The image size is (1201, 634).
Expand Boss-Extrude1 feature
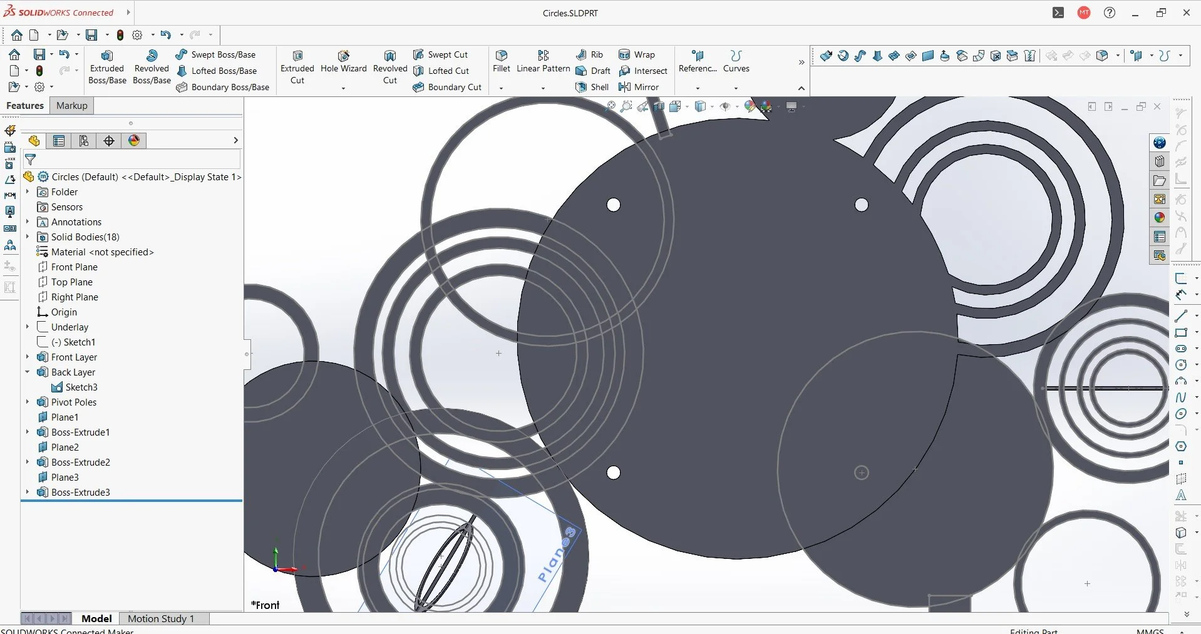(x=27, y=432)
